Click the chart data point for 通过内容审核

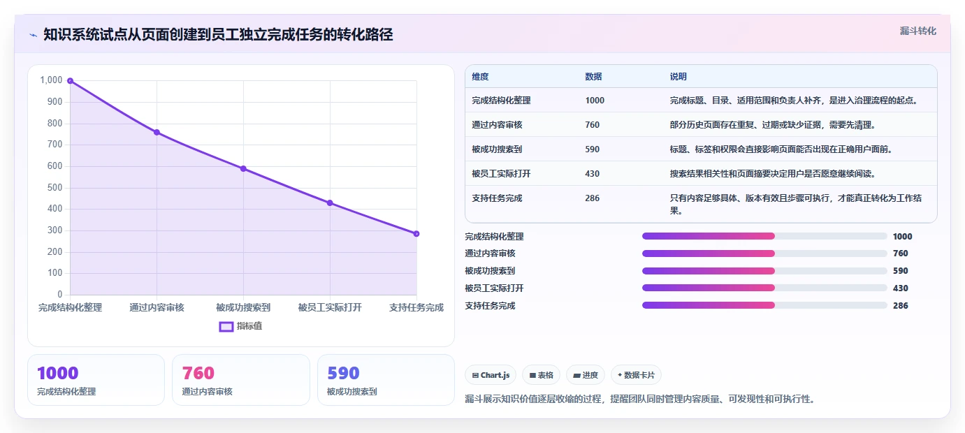(157, 132)
